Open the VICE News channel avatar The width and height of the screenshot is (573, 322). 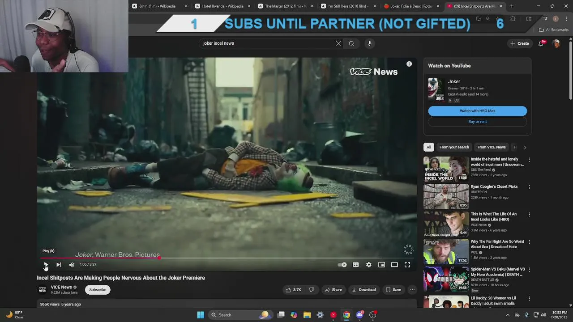click(42, 289)
